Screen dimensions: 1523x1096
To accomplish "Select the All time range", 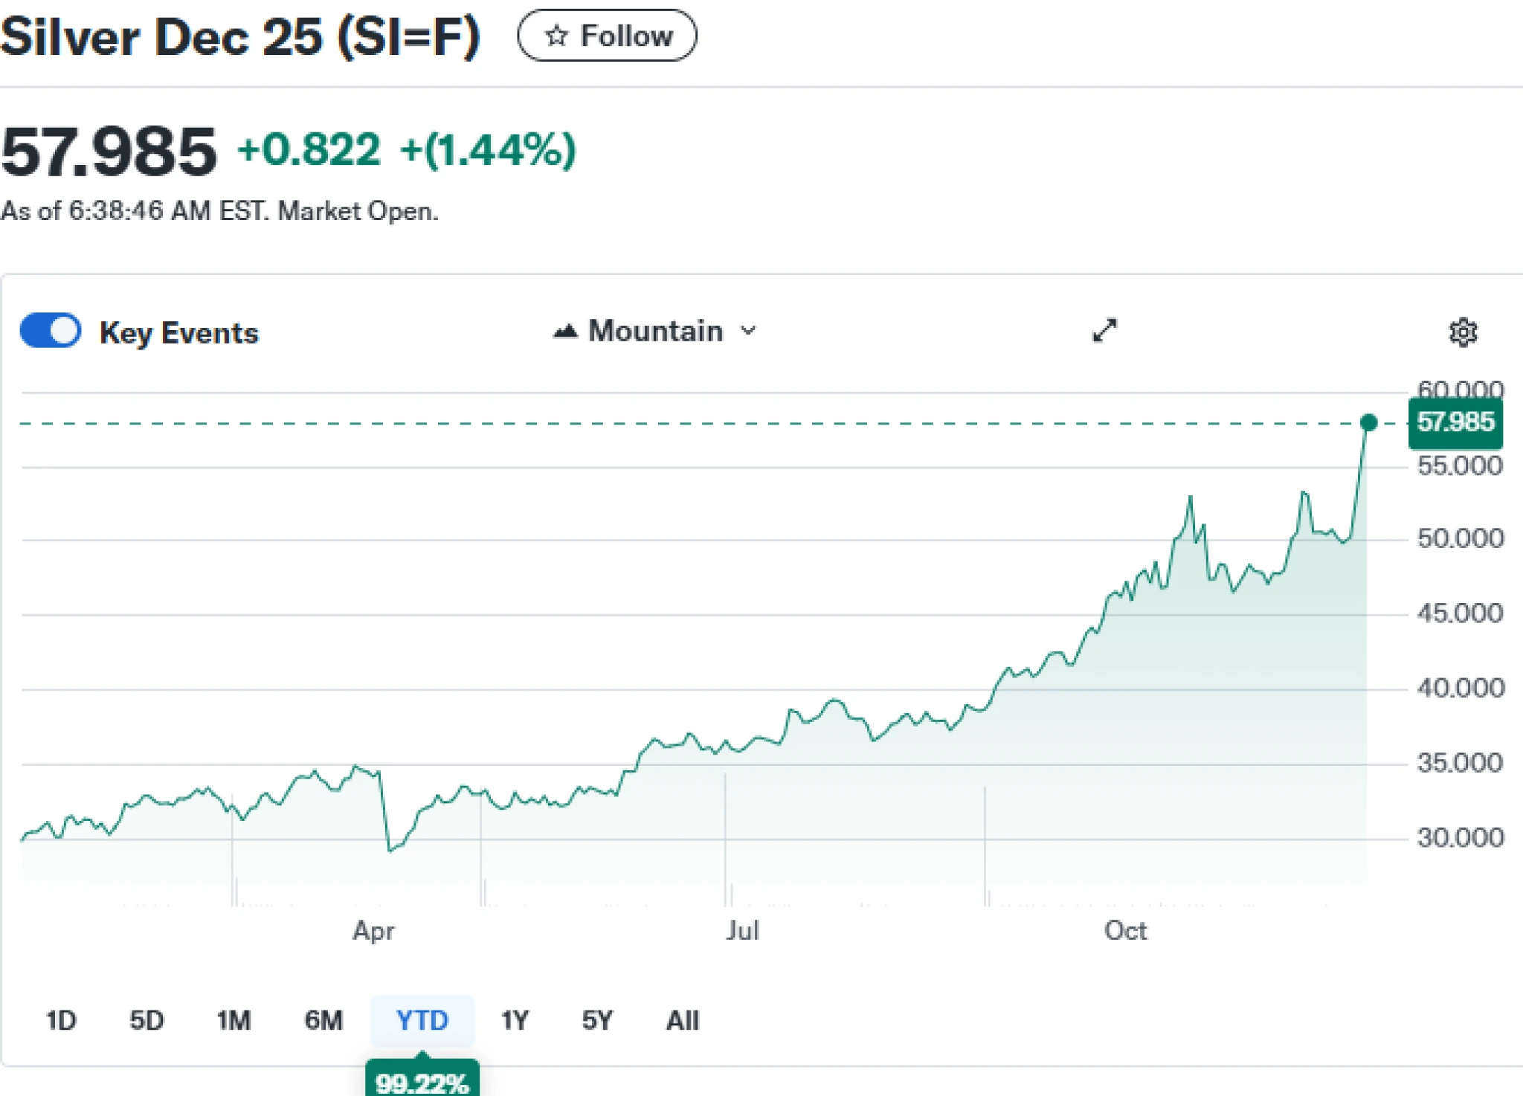I will pyautogui.click(x=683, y=1020).
